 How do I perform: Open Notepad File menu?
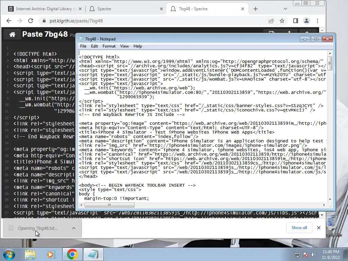coord(83,46)
